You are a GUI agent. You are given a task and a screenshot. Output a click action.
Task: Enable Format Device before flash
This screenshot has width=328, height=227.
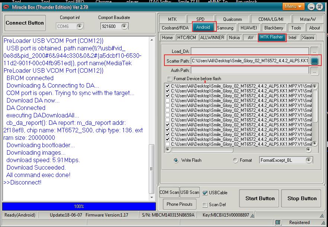point(170,79)
